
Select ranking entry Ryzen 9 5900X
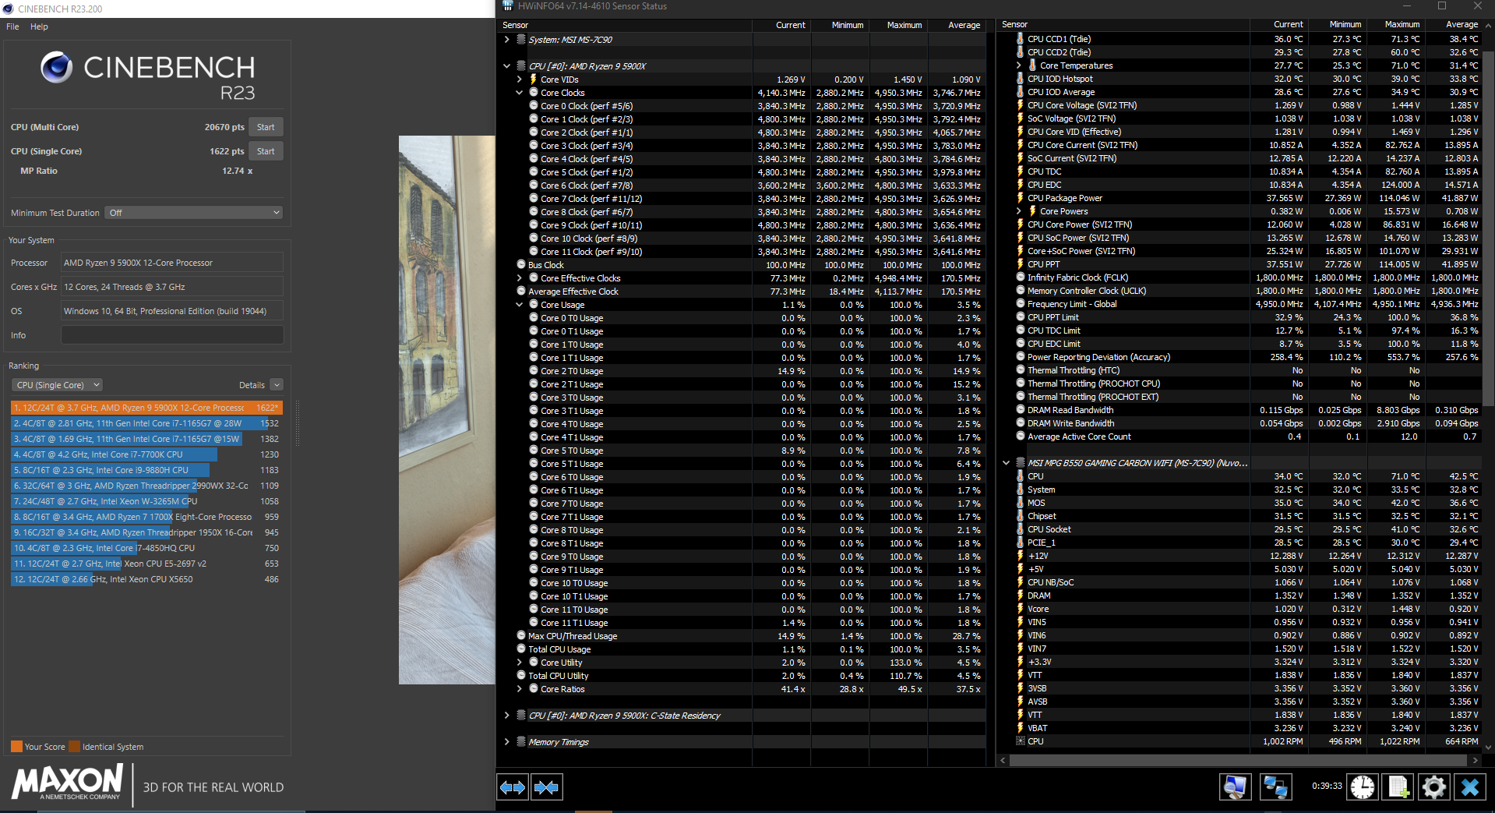pos(146,408)
